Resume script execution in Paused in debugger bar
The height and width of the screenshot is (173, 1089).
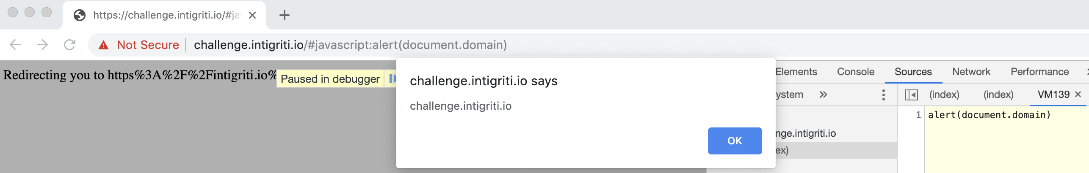(392, 79)
